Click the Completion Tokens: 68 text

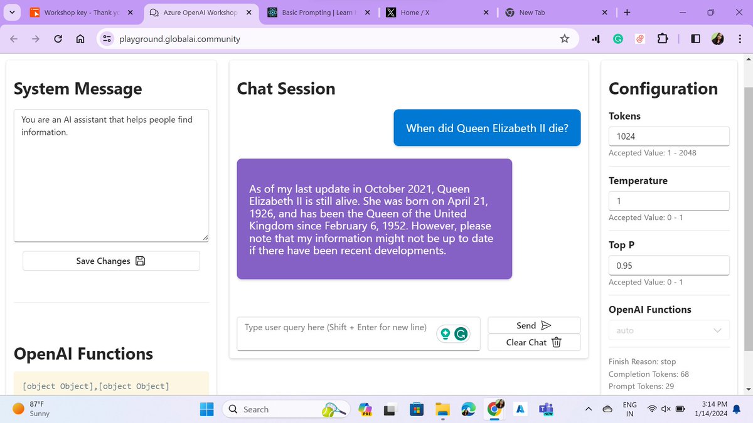[x=649, y=374]
